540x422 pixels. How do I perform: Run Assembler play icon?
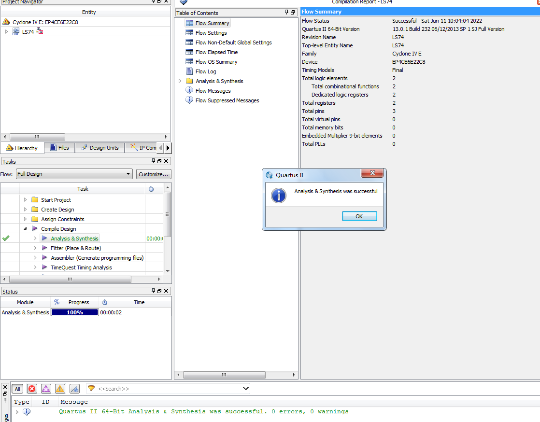(x=44, y=257)
